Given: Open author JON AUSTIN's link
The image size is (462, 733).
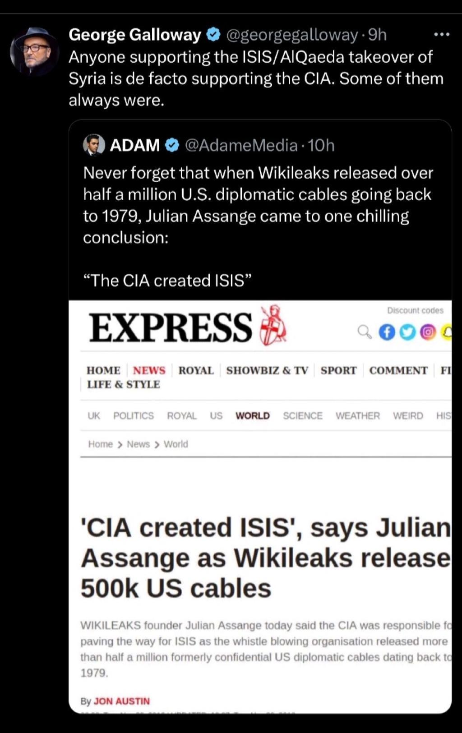Looking at the screenshot, I should [x=122, y=701].
